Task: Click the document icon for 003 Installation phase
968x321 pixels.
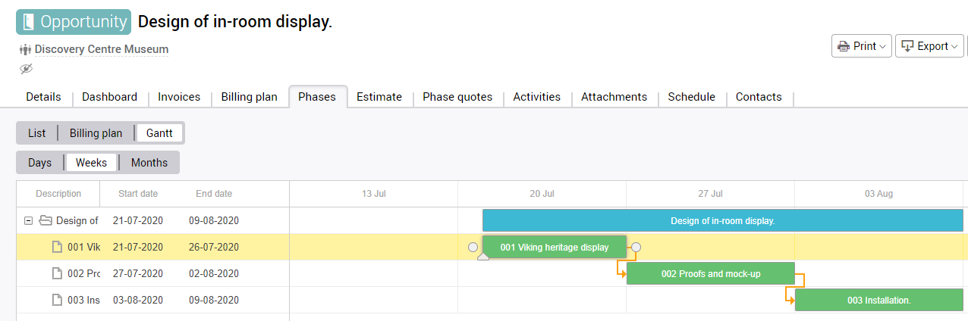Action: 58,300
